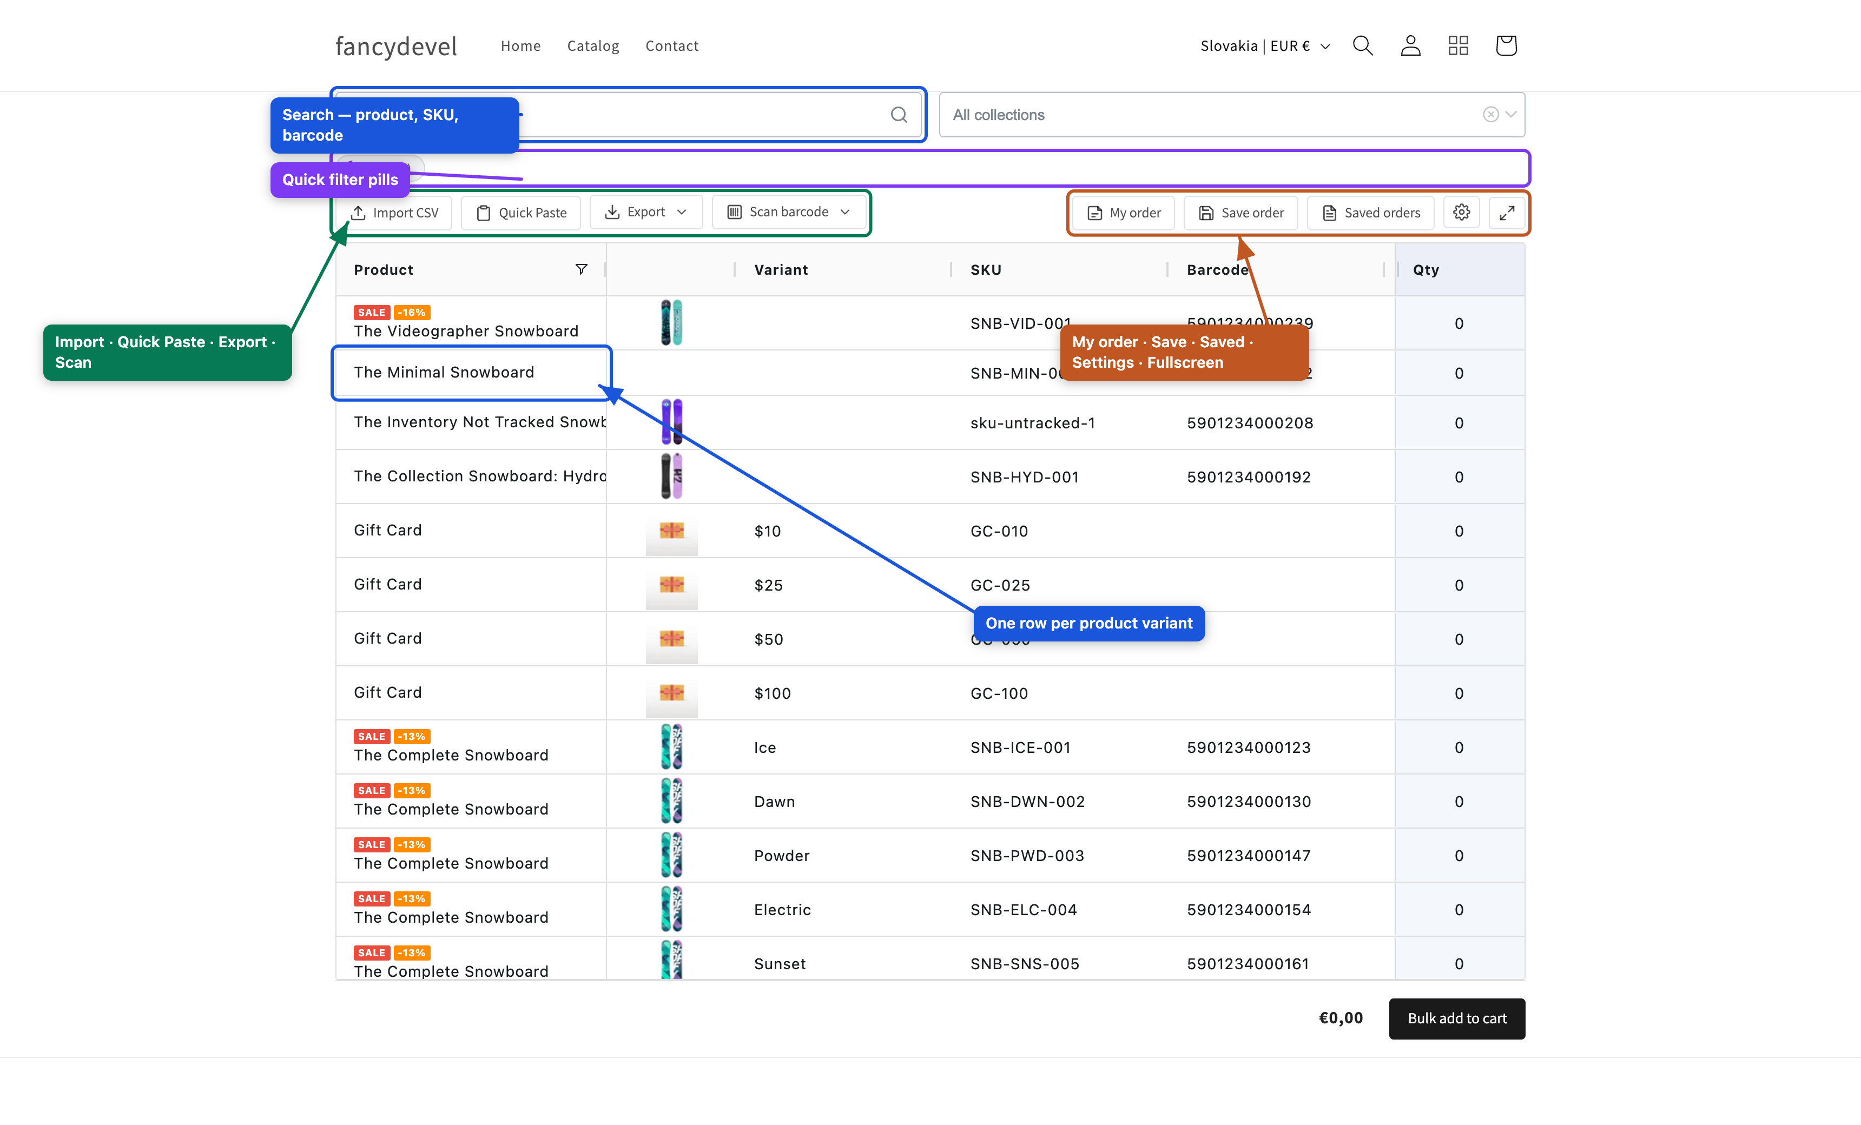Click SKU sku-untracked-1
The width and height of the screenshot is (1861, 1125).
[x=1032, y=423]
